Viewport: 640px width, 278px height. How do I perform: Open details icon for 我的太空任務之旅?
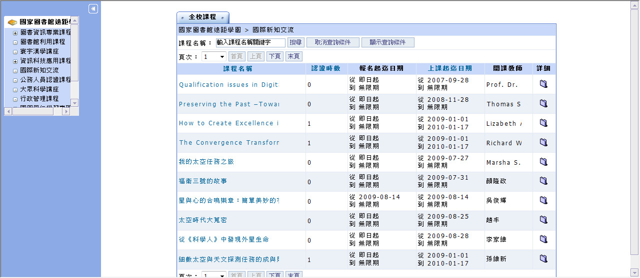pos(543,162)
